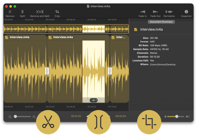The image size is (197, 135).
Task: Click the Bit Rate value 128 kbps (VBR)
Action: pyautogui.click(x=159, y=45)
